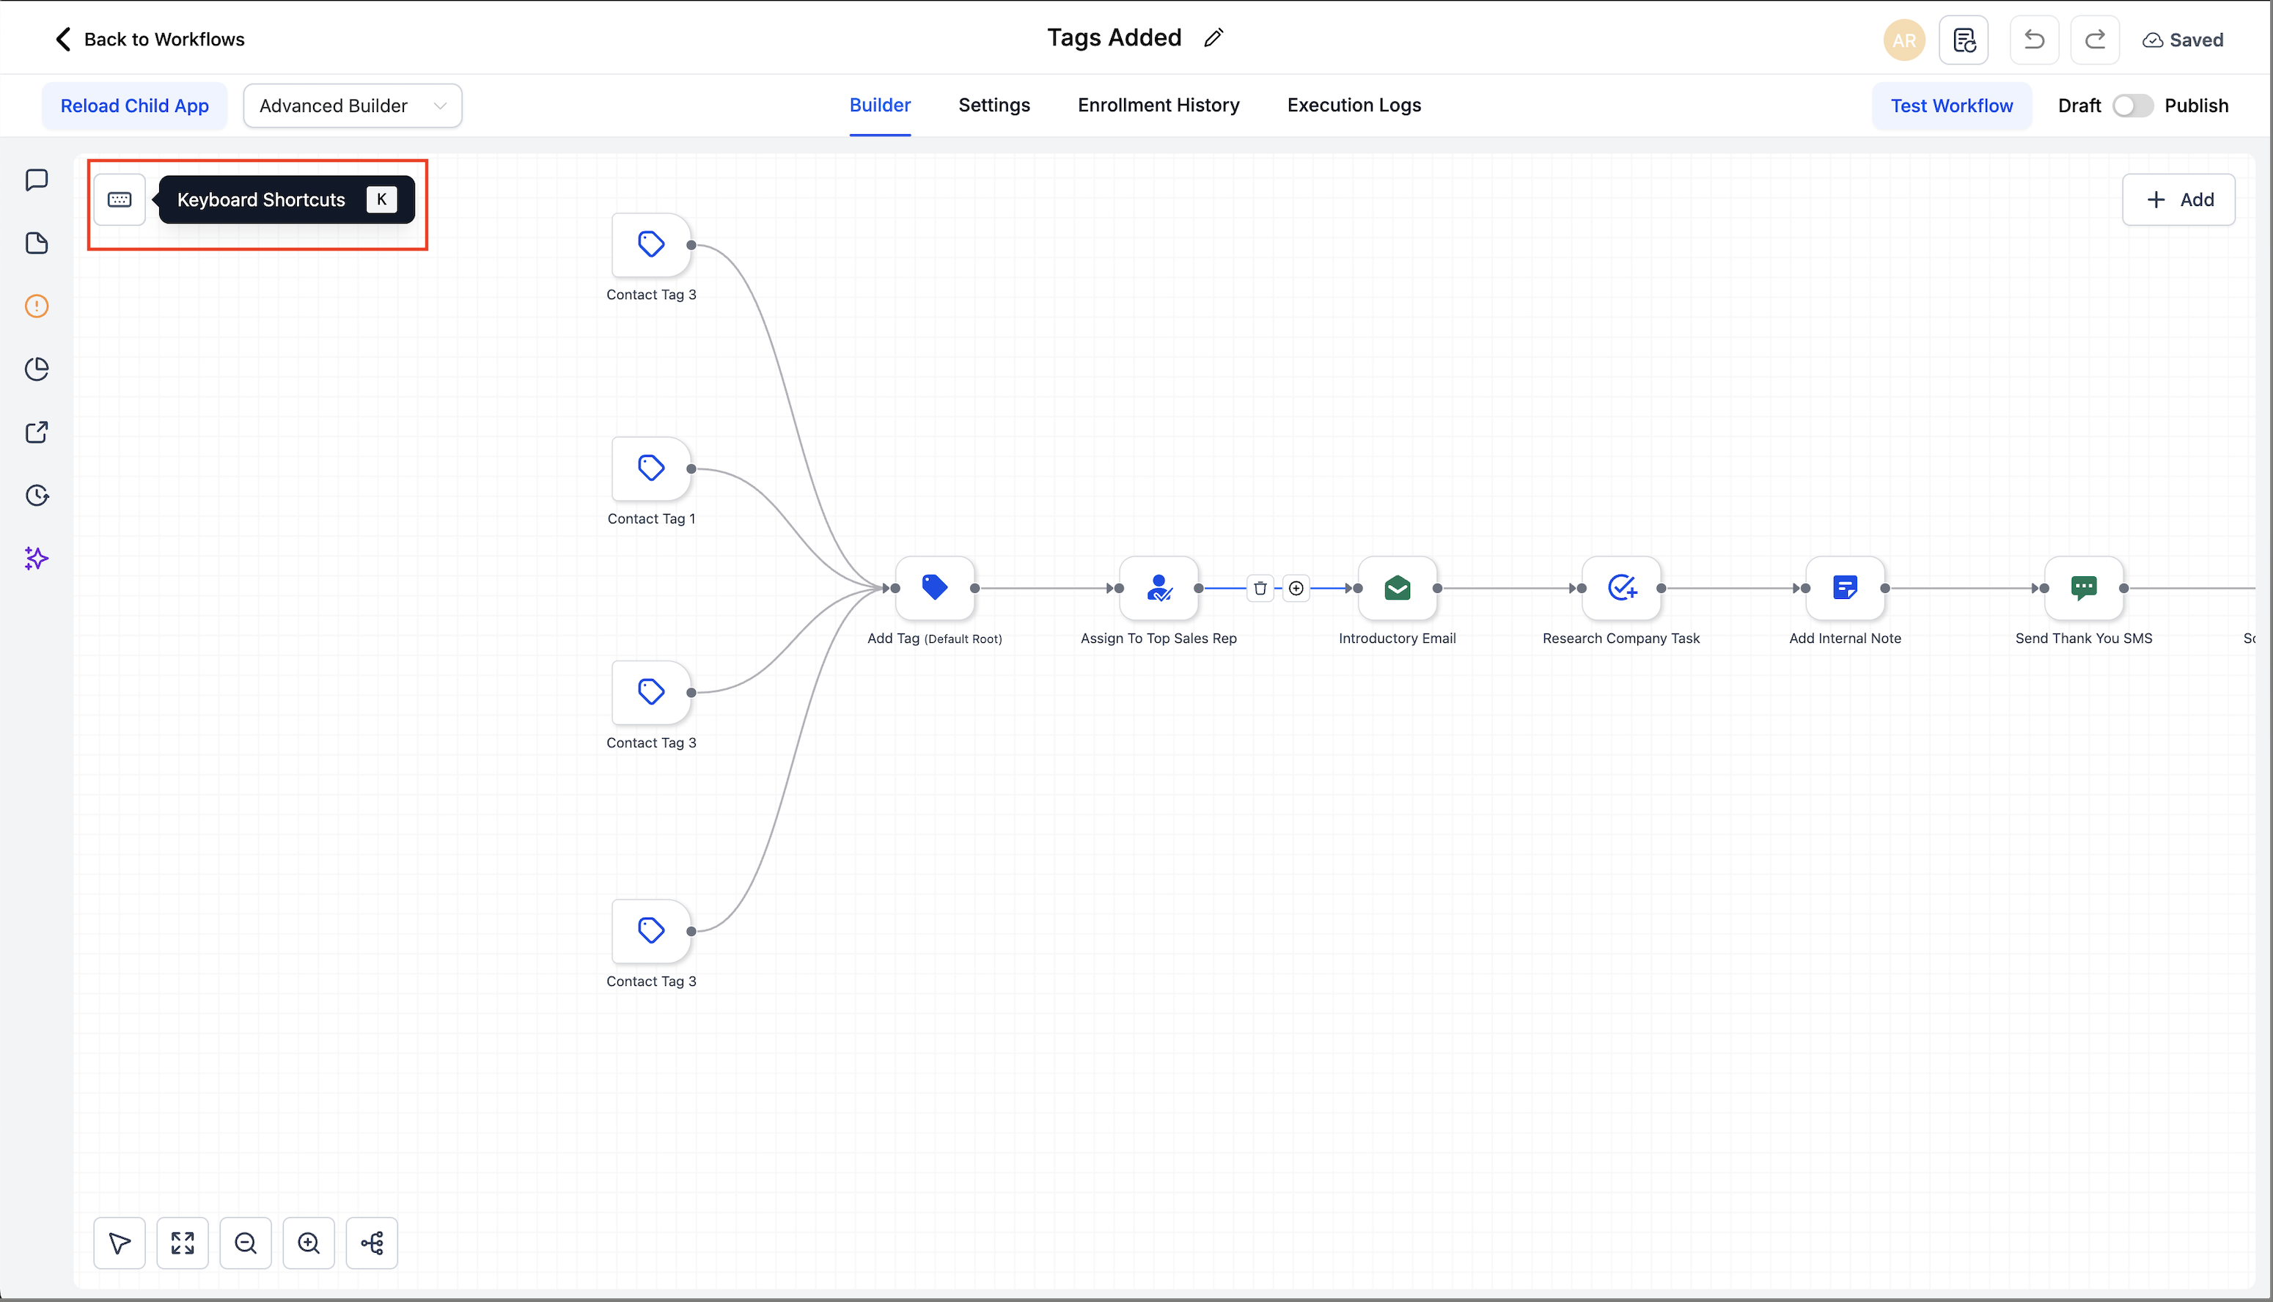This screenshot has height=1302, width=2273.
Task: Open the Enrollment History tab
Action: 1158,106
